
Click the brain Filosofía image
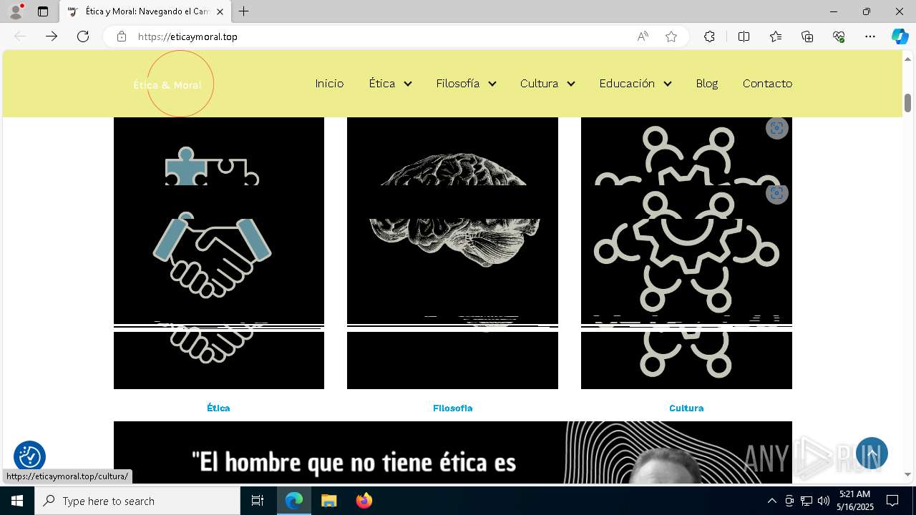[452, 253]
